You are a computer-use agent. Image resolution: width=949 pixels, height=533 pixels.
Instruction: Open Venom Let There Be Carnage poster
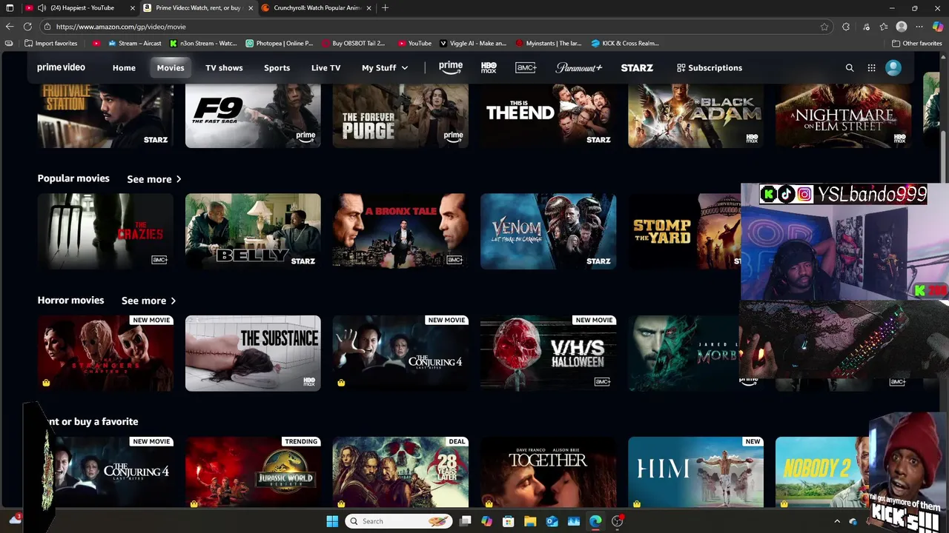coord(548,231)
